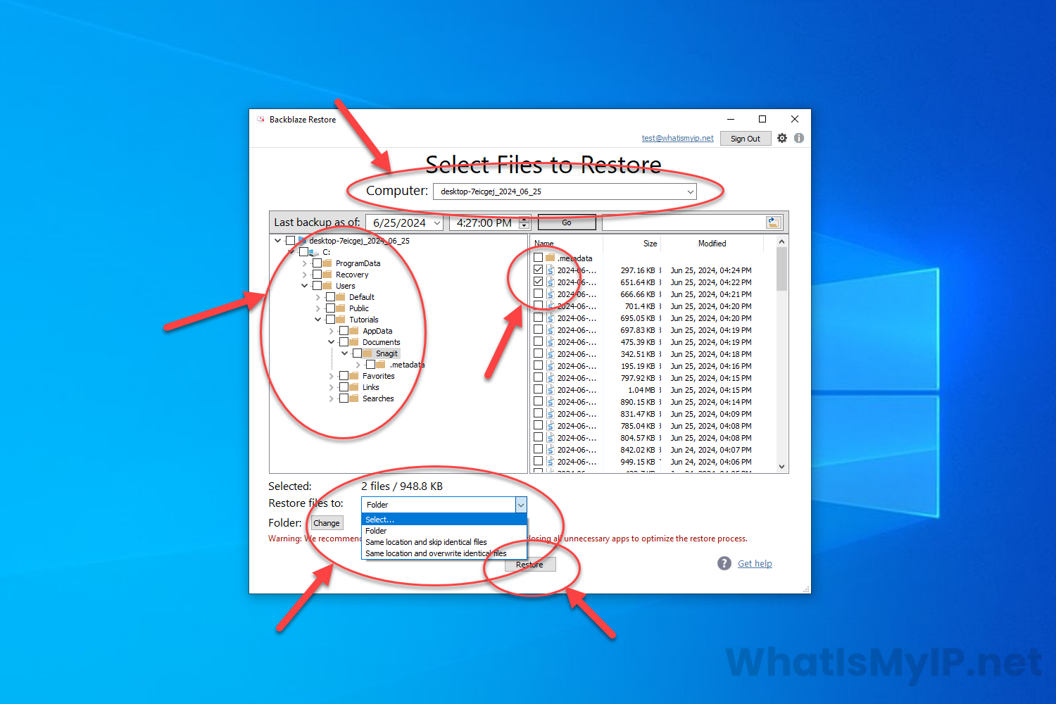Choose 'Same location and skip identical files'
This screenshot has width=1056, height=704.
[x=426, y=542]
